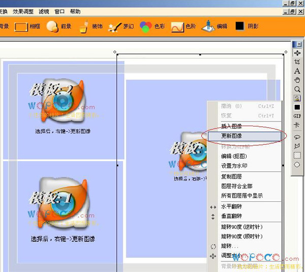Image resolution: width=305 pixels, height=272 pixels.
Task: Click the top-left rotation handle of the selection
Action: tap(115, 52)
